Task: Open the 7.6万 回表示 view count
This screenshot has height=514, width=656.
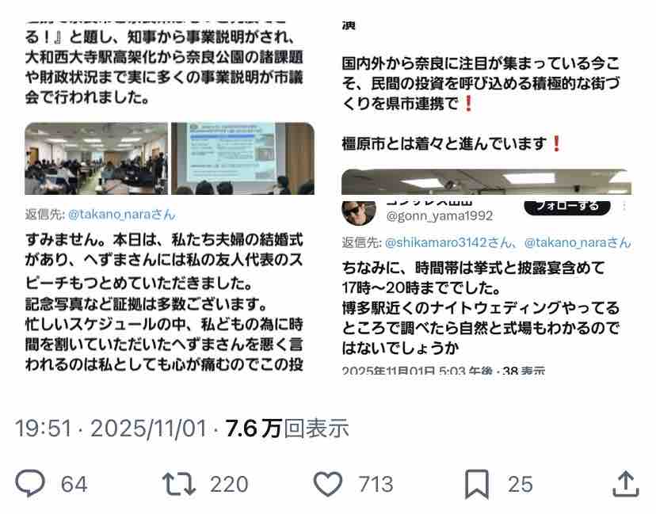Action: point(287,428)
